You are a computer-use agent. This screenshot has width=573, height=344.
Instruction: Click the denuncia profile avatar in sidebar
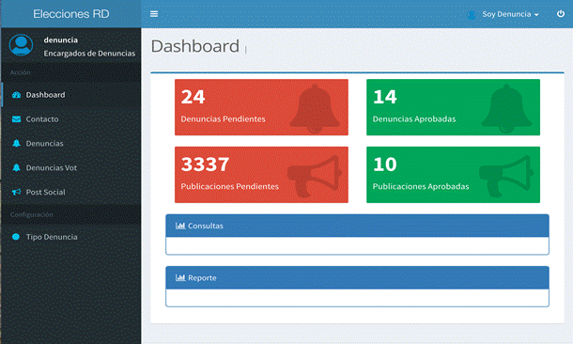tap(21, 45)
